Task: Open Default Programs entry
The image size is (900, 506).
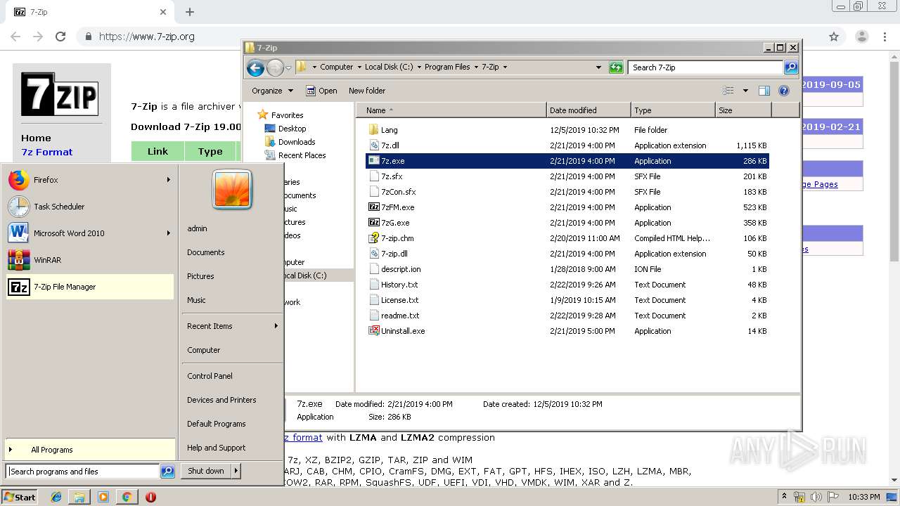Action: point(217,424)
